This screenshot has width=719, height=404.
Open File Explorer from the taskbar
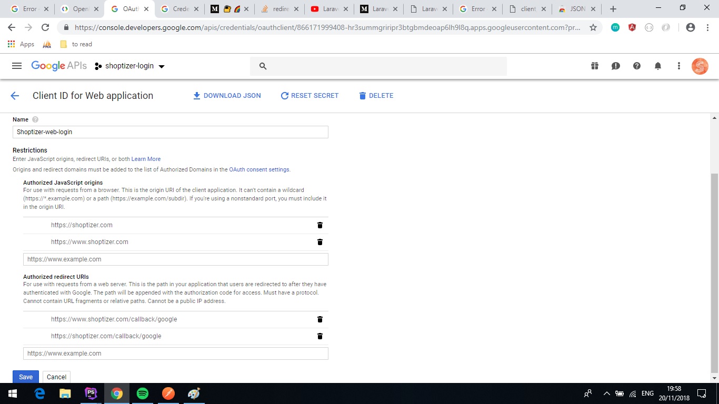(x=65, y=393)
